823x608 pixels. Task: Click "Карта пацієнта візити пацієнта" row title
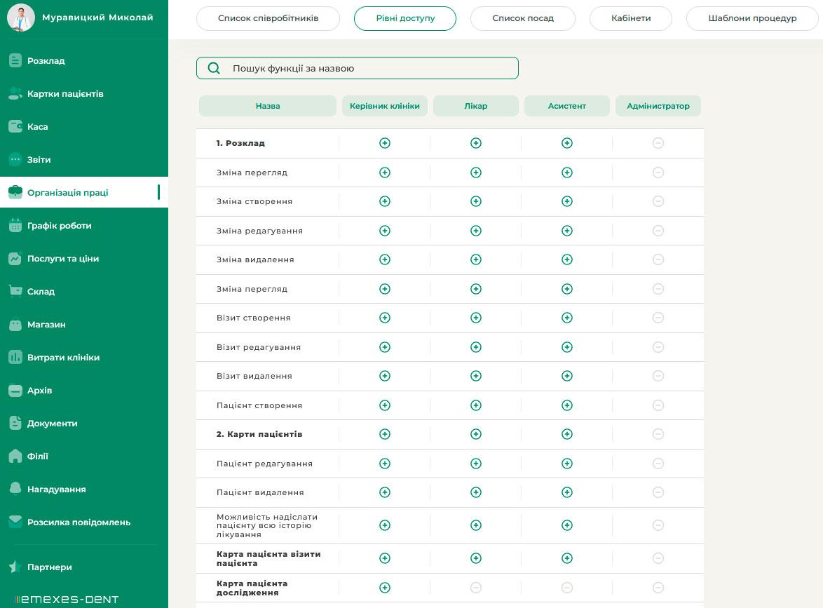click(268, 558)
